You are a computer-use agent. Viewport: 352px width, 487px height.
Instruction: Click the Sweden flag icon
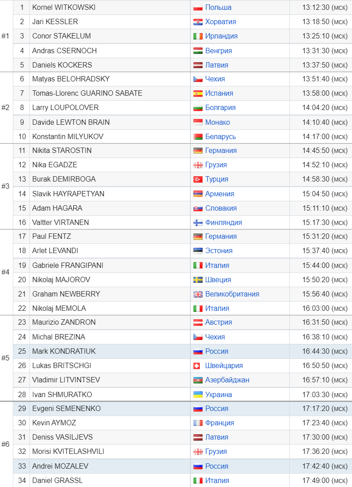(x=198, y=280)
